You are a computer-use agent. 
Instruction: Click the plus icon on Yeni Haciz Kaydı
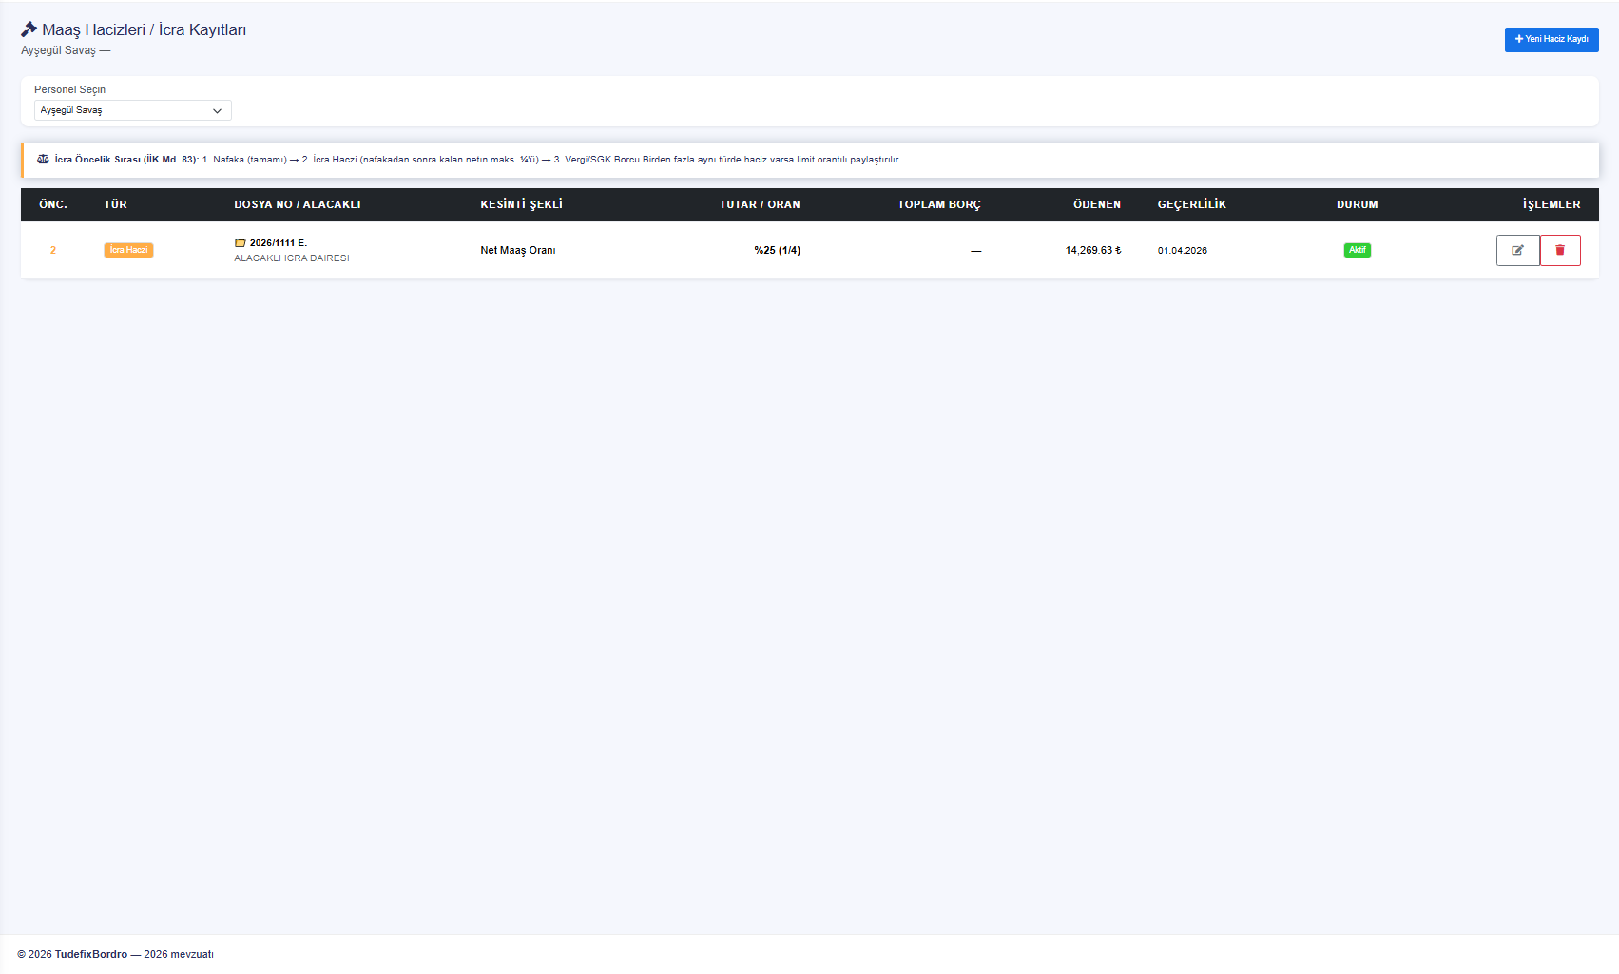tap(1519, 39)
